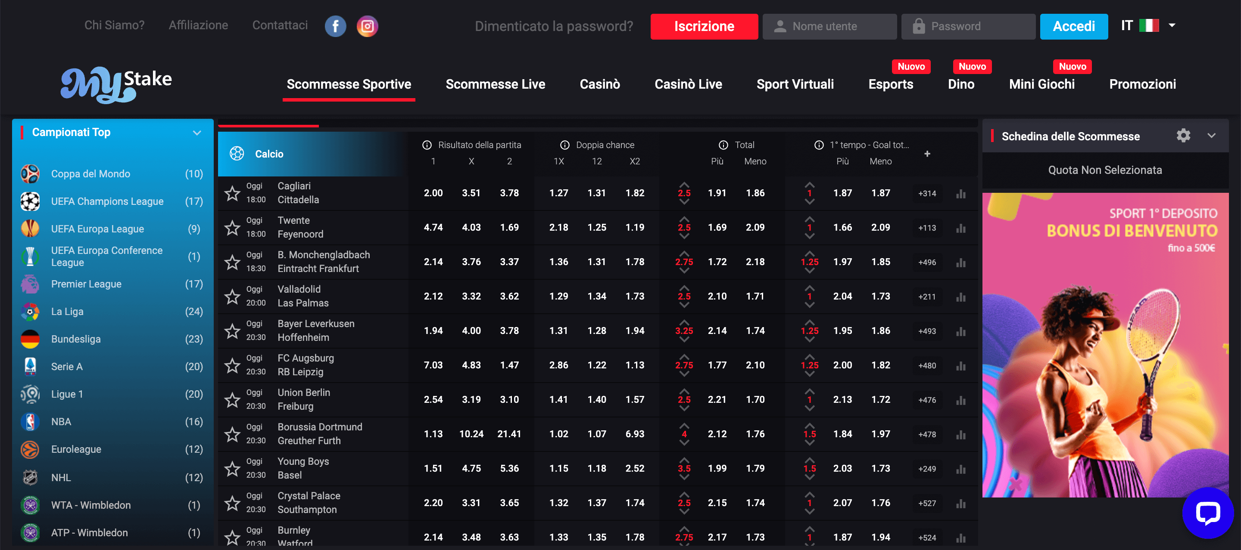This screenshot has width=1241, height=550.
Task: Expand +496 markets for Monchengladbach match
Action: pyautogui.click(x=927, y=262)
